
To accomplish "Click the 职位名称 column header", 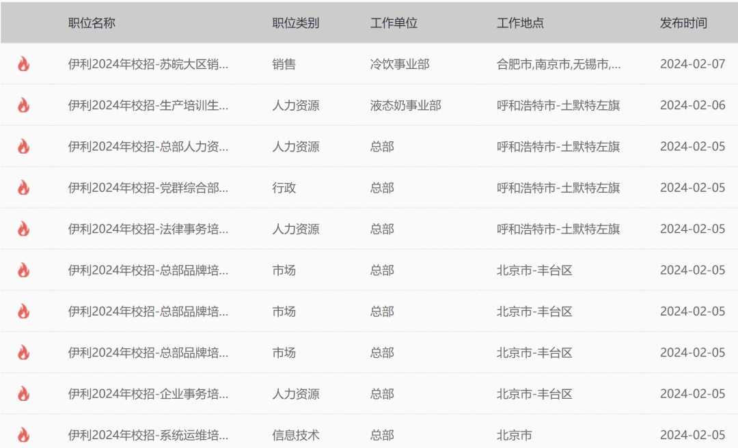I will coord(92,23).
